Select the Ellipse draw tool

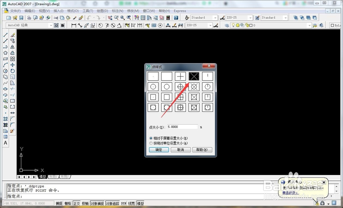point(5,89)
